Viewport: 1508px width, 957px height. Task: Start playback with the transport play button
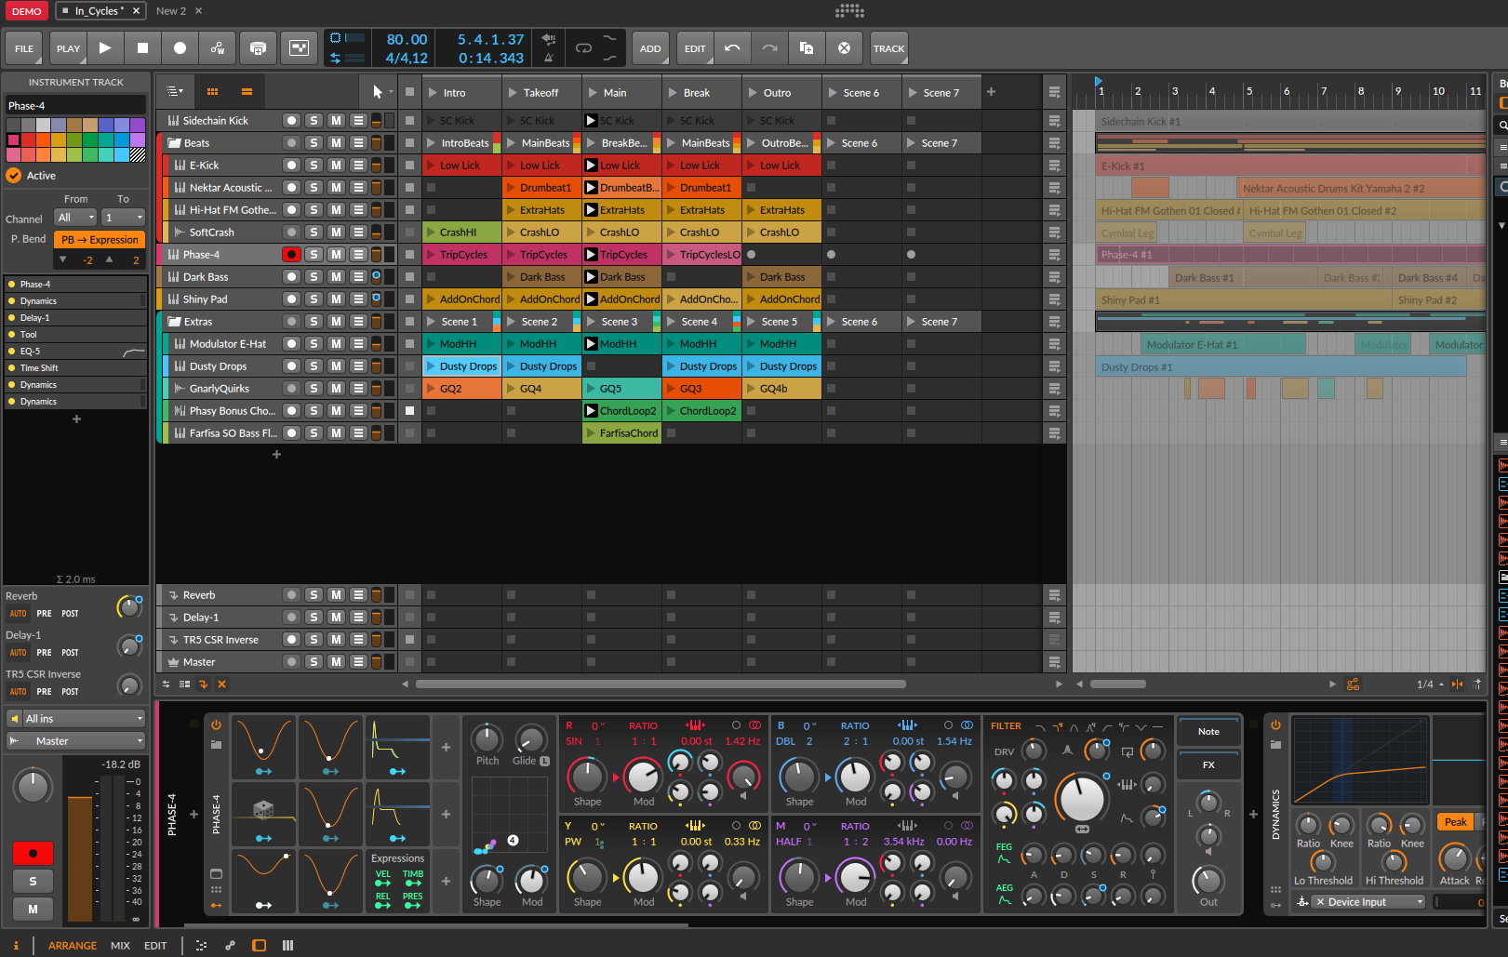point(105,48)
